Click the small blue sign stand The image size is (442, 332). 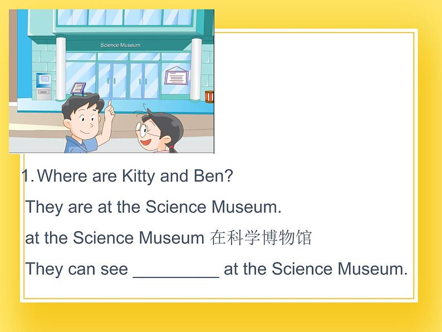(x=78, y=89)
